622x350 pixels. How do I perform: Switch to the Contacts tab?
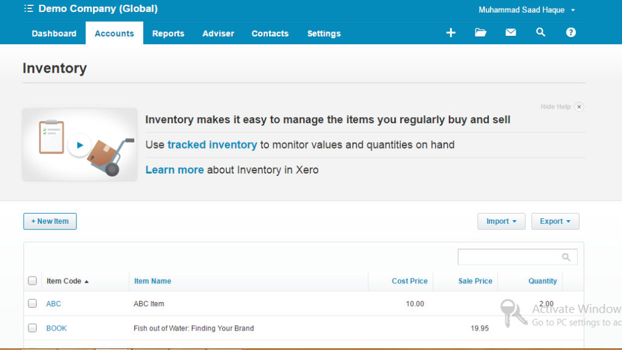(x=270, y=33)
